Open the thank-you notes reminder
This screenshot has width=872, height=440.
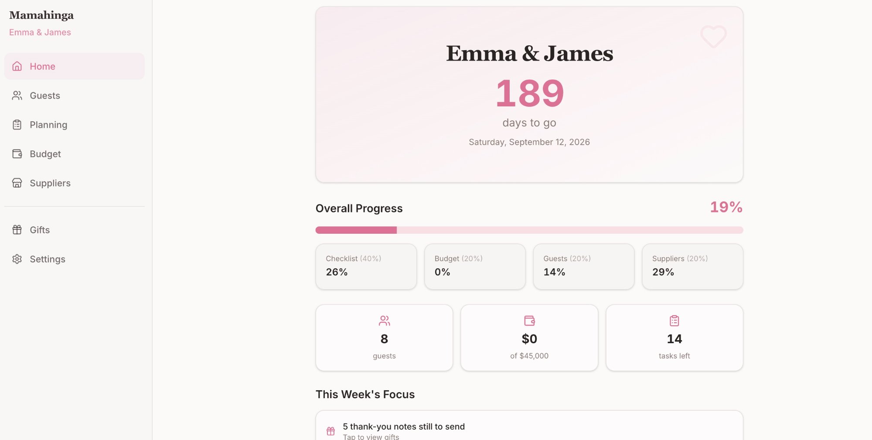click(404, 430)
